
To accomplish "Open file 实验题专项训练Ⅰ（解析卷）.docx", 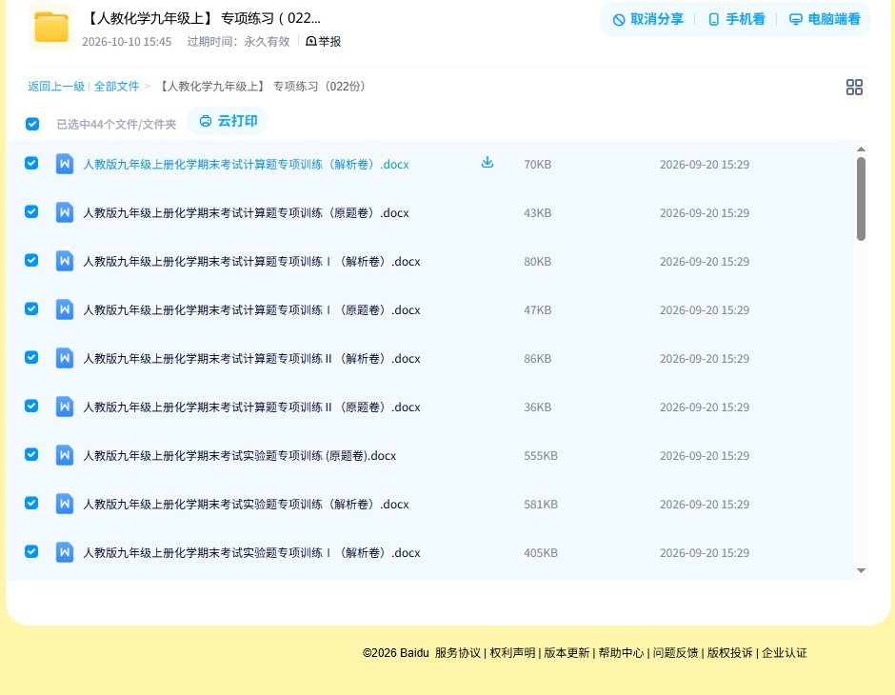I will [251, 552].
